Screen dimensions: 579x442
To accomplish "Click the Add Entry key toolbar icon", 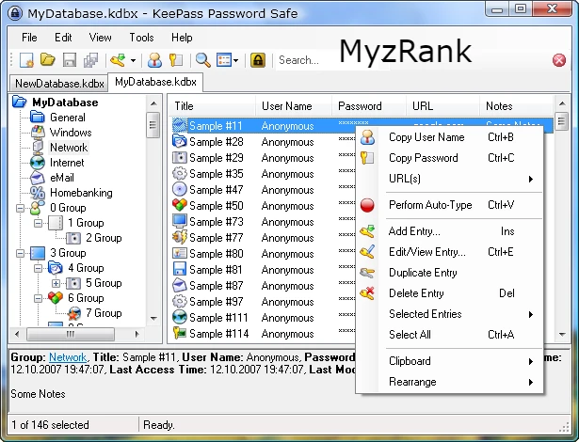I will point(119,60).
